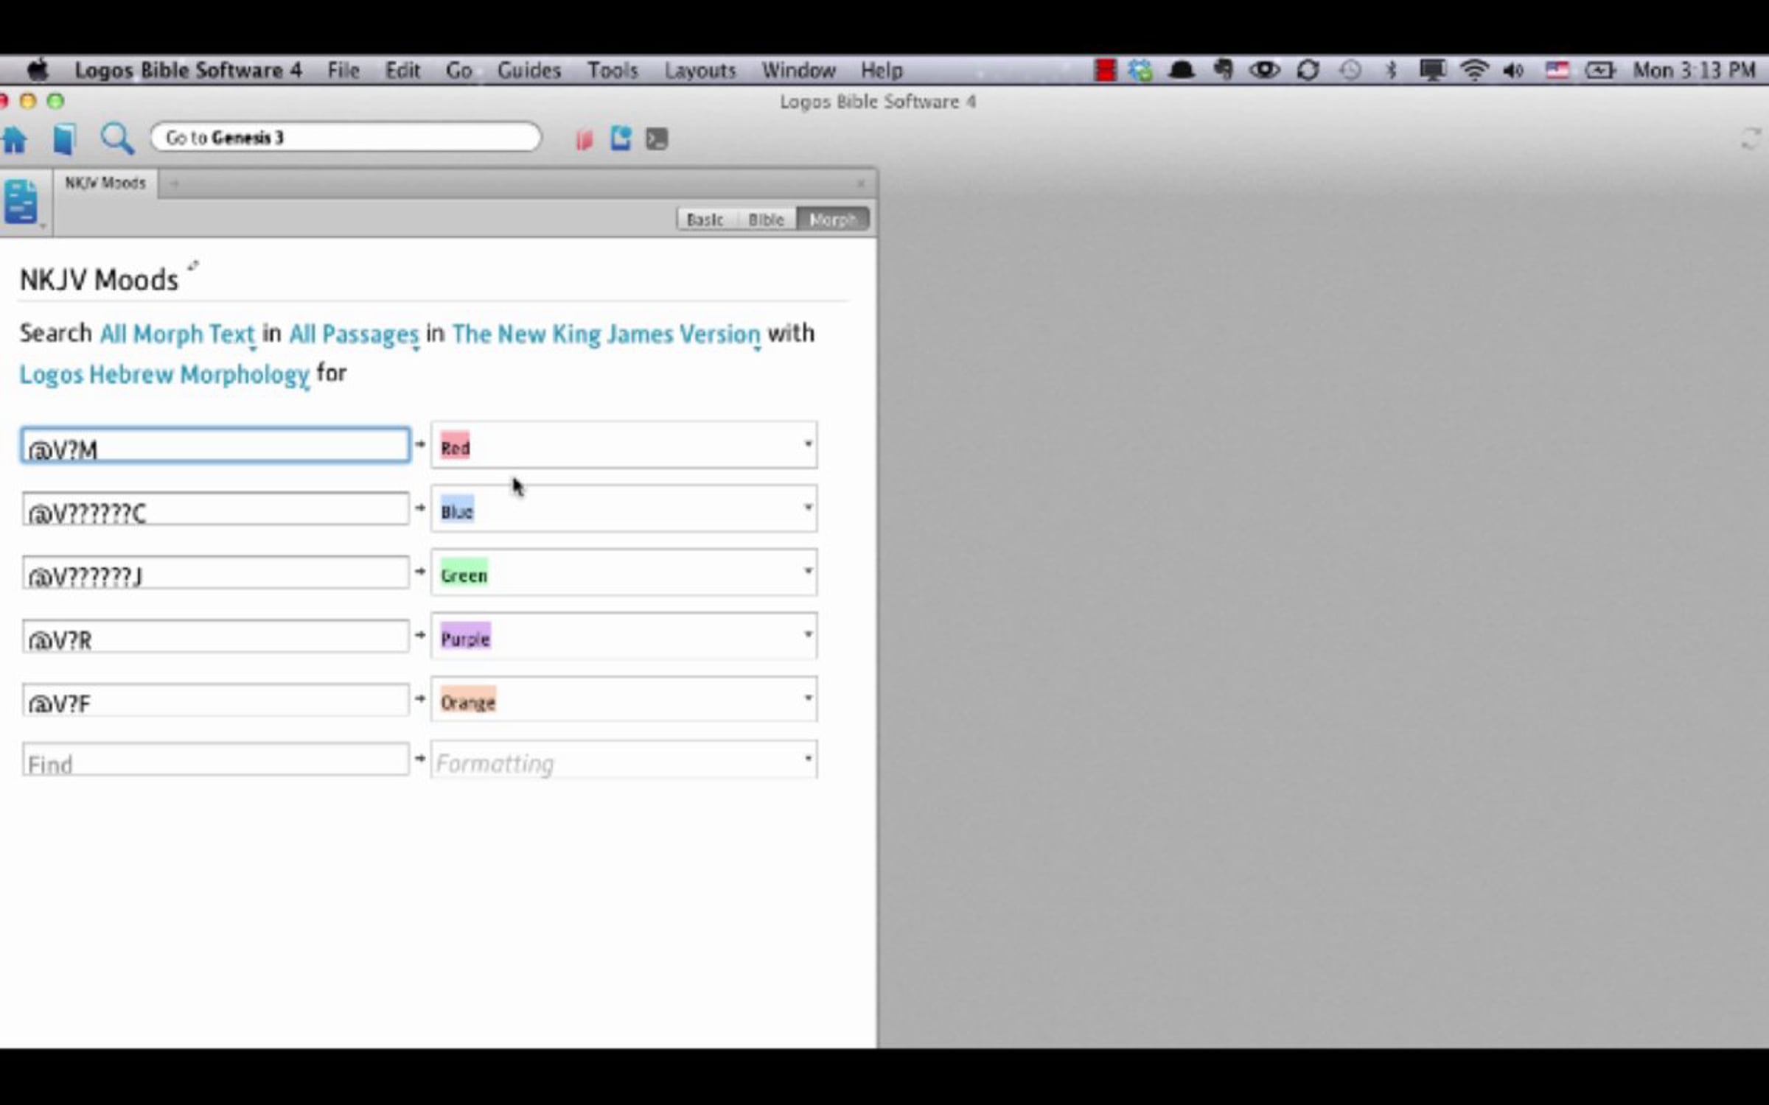1769x1105 pixels.
Task: Open the Window menu
Action: (798, 71)
